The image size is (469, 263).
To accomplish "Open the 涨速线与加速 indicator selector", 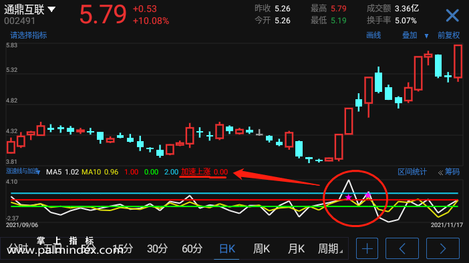I will (x=23, y=172).
